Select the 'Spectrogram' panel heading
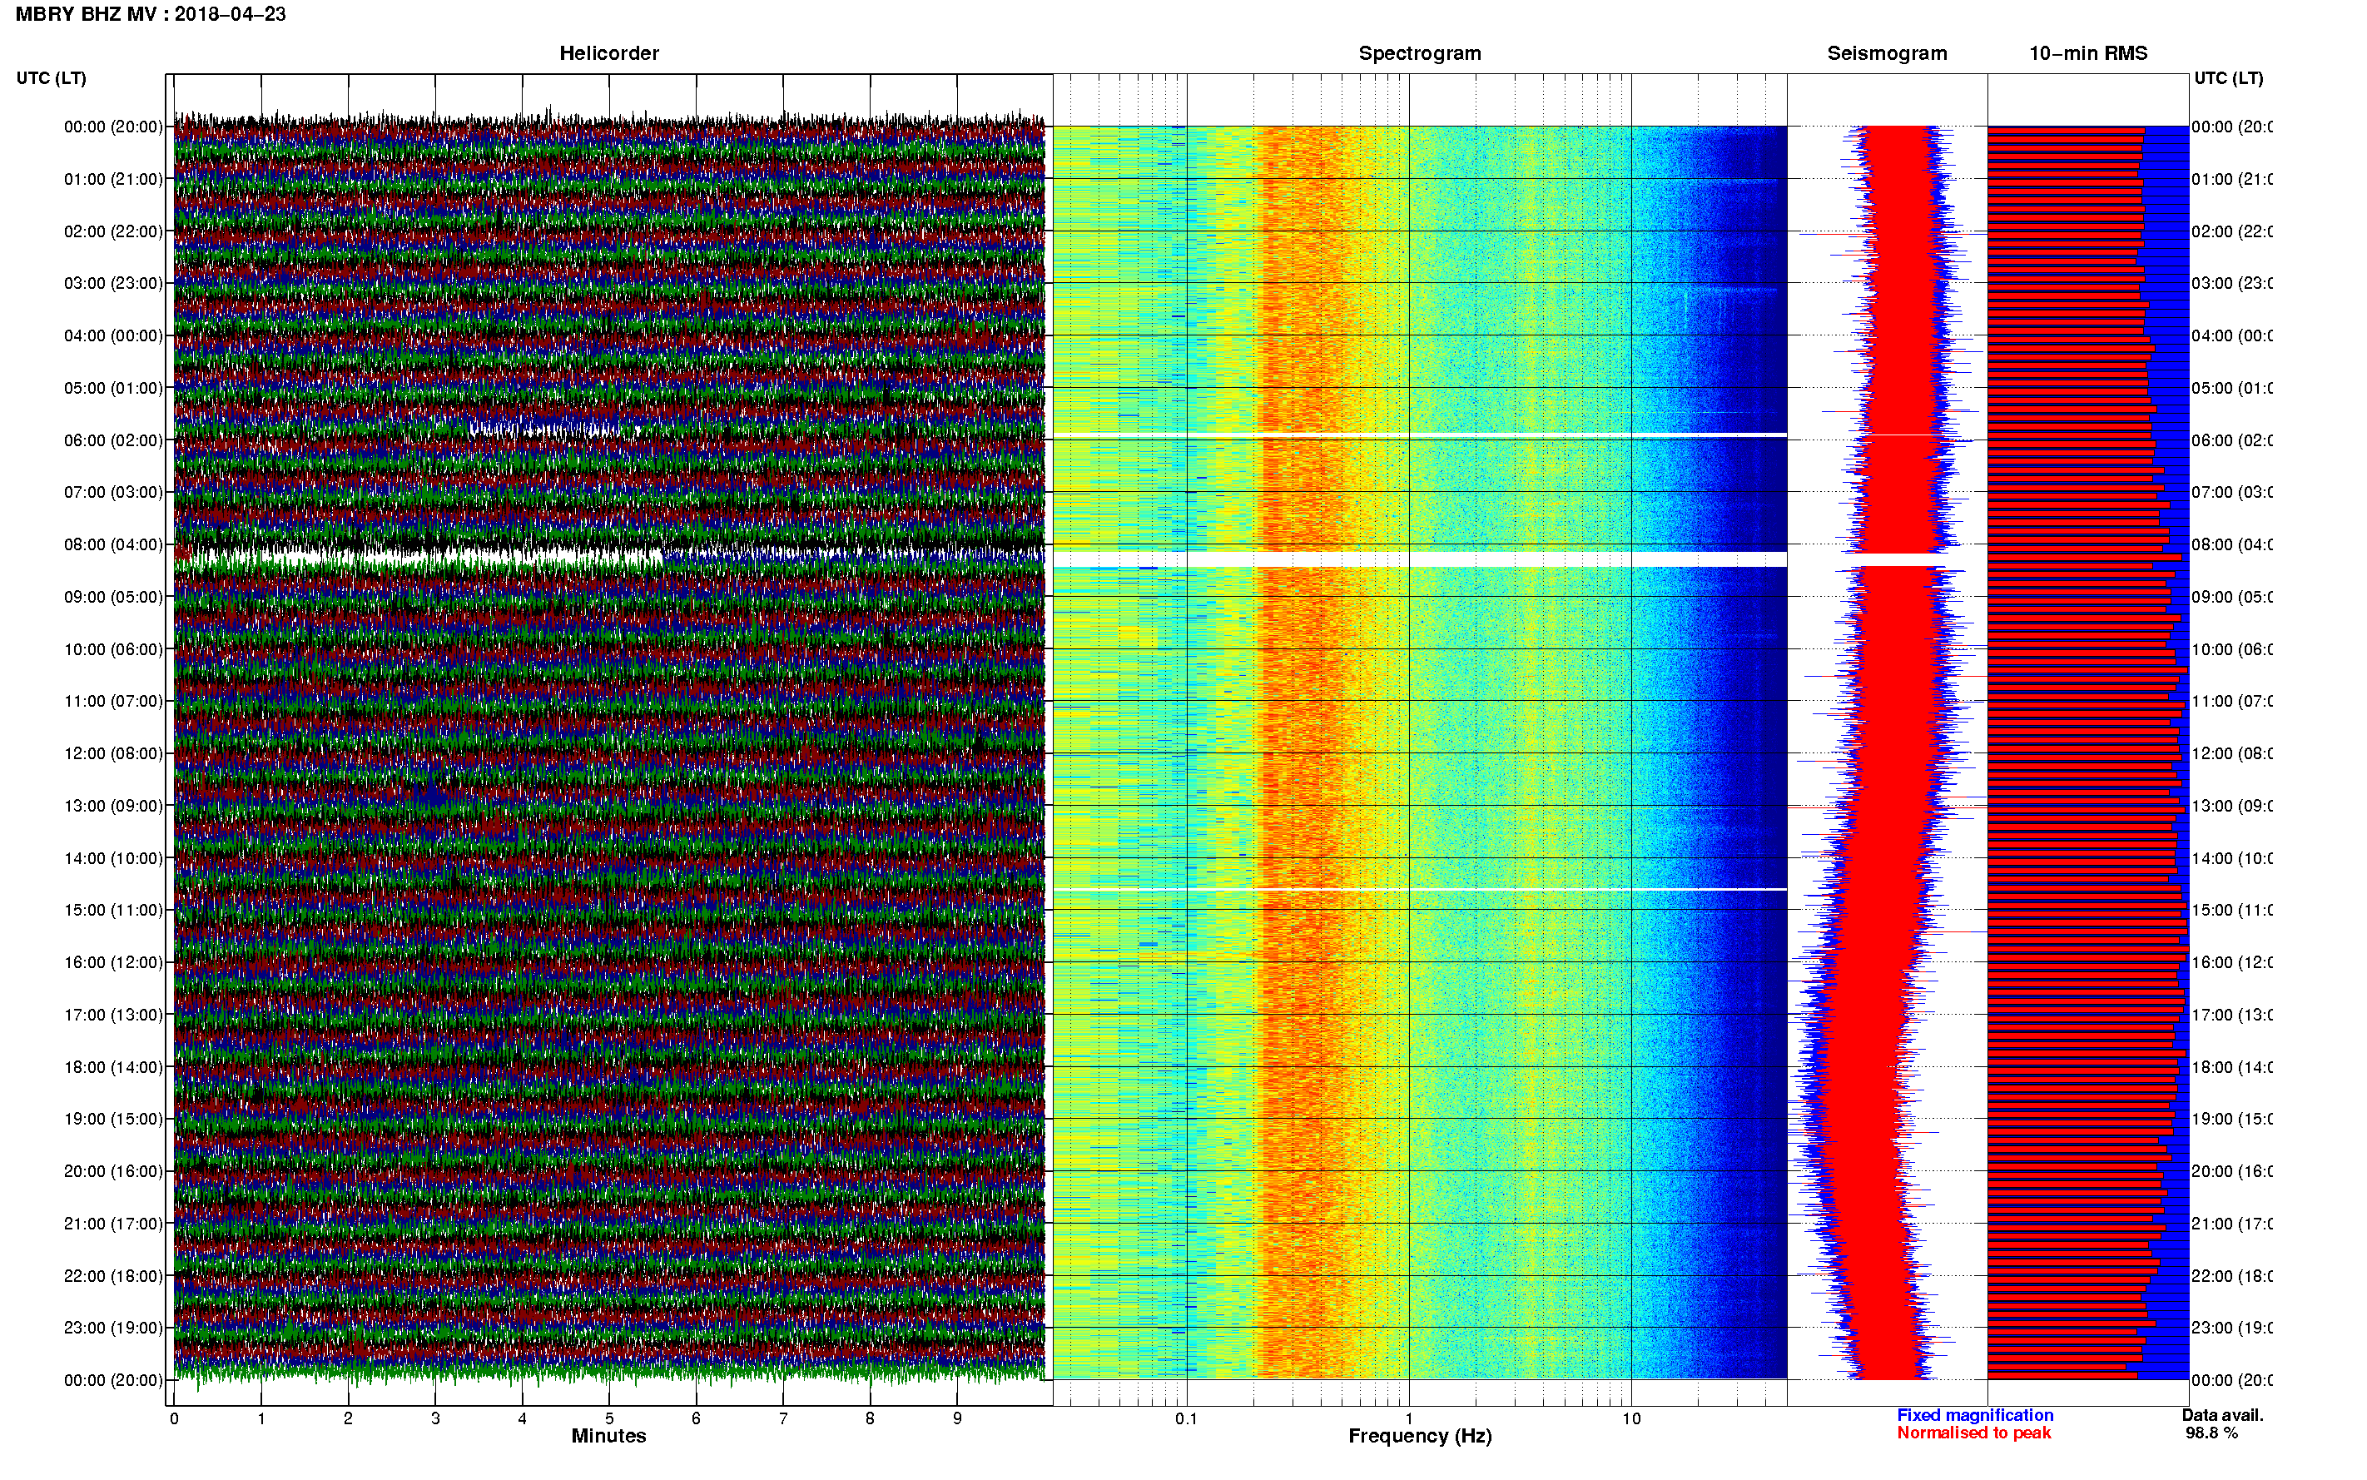The width and height of the screenshot is (2367, 1480). (1419, 53)
